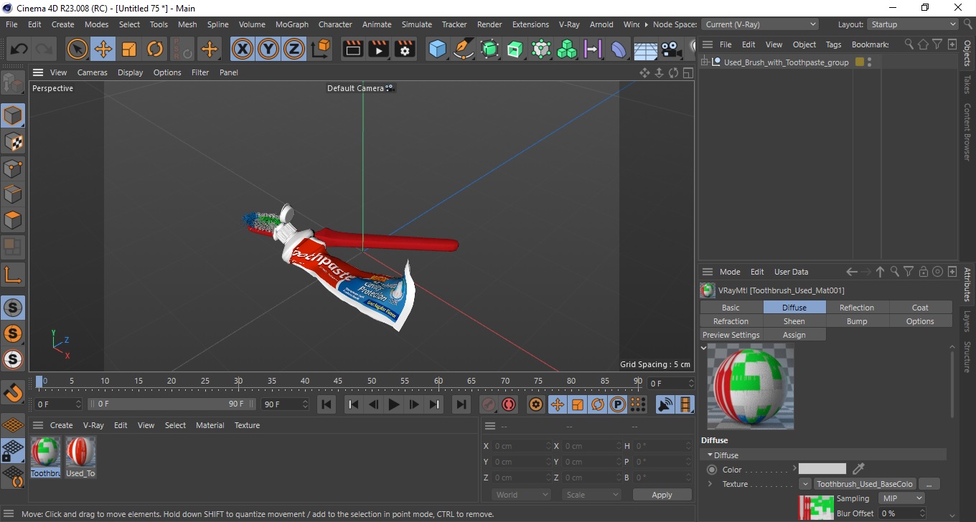Click the Spline Pen tool icon

tap(464, 49)
